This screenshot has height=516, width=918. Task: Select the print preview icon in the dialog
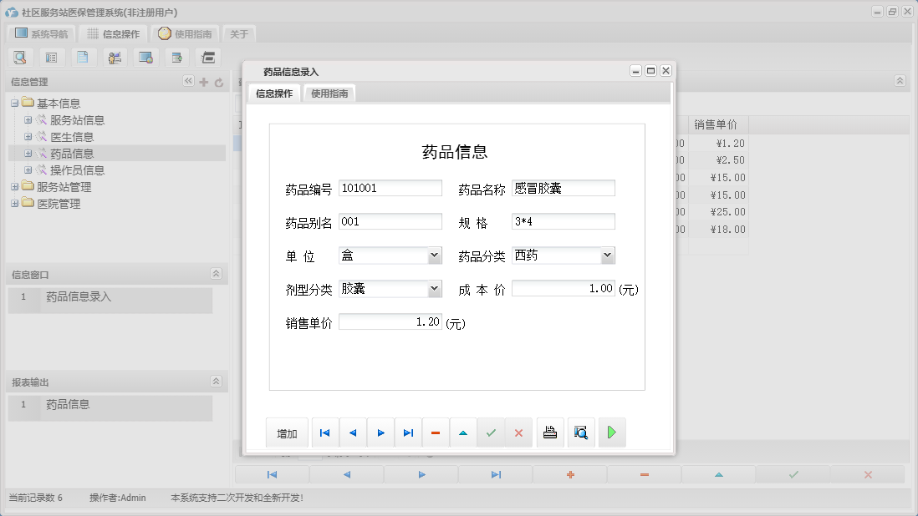[x=581, y=433]
